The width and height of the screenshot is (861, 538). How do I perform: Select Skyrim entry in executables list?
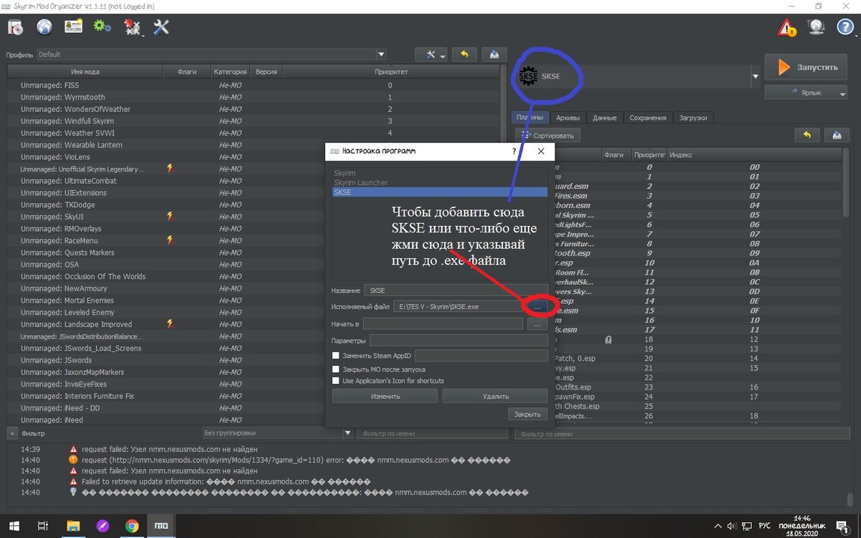[440, 174]
